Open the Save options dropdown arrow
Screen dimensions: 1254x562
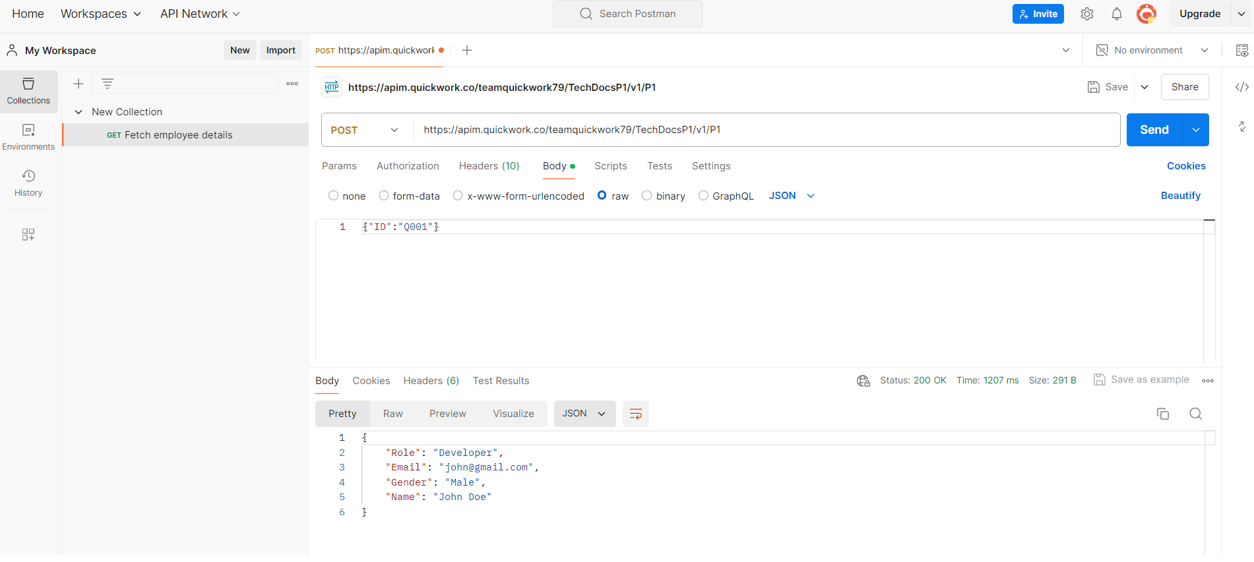click(1144, 87)
